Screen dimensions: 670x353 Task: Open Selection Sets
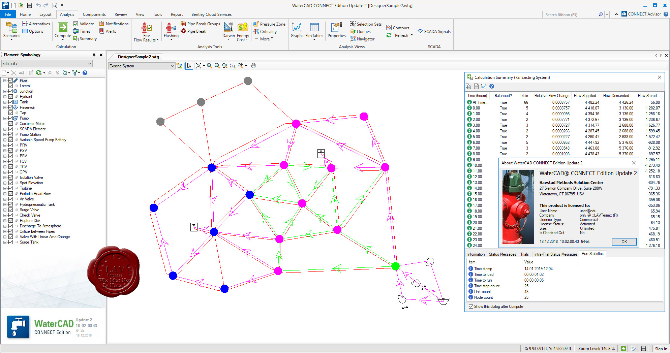[x=366, y=24]
